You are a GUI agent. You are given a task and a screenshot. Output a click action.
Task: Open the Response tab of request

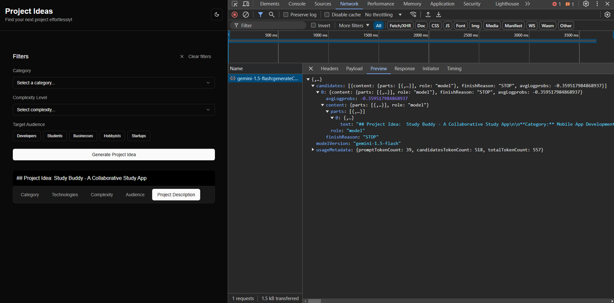point(404,69)
